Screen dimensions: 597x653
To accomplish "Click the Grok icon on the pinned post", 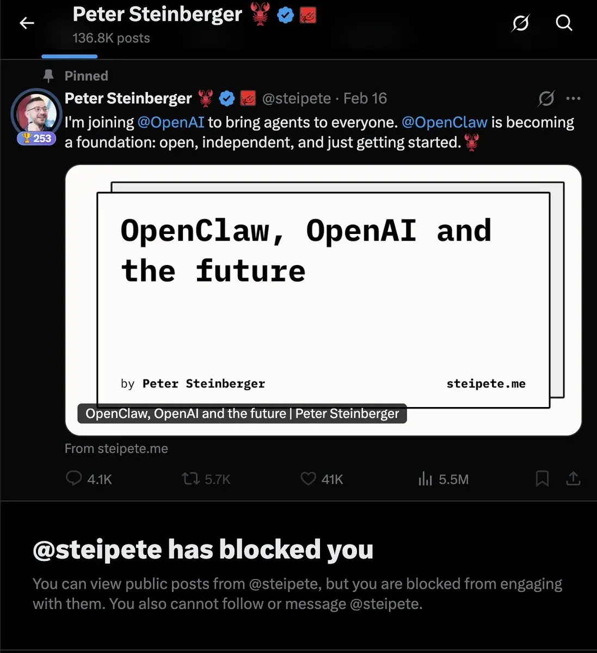I will 546,98.
